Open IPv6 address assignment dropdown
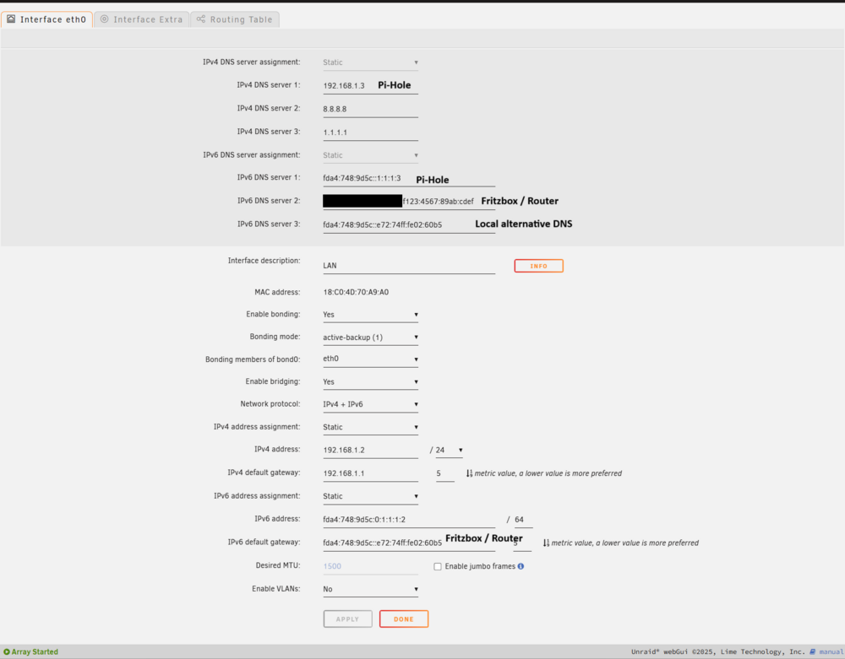845x659 pixels. [370, 496]
